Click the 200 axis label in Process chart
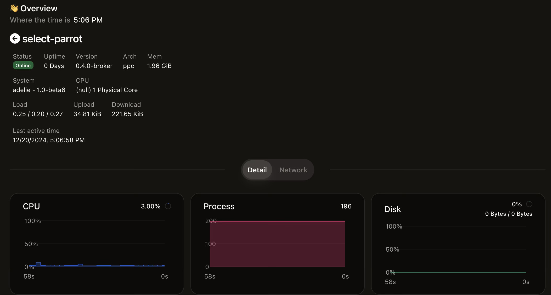 [211, 221]
